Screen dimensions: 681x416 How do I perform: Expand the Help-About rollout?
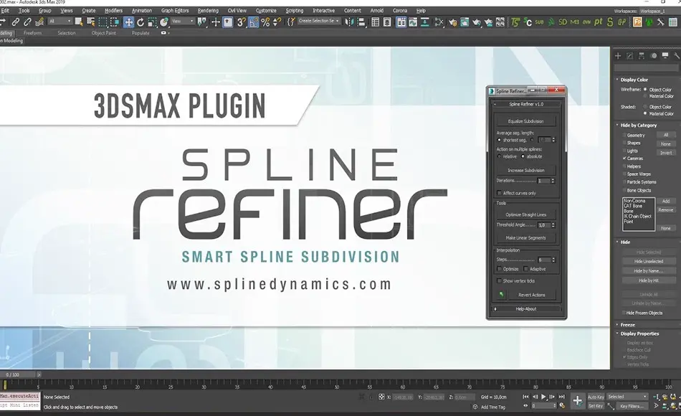[x=526, y=308]
